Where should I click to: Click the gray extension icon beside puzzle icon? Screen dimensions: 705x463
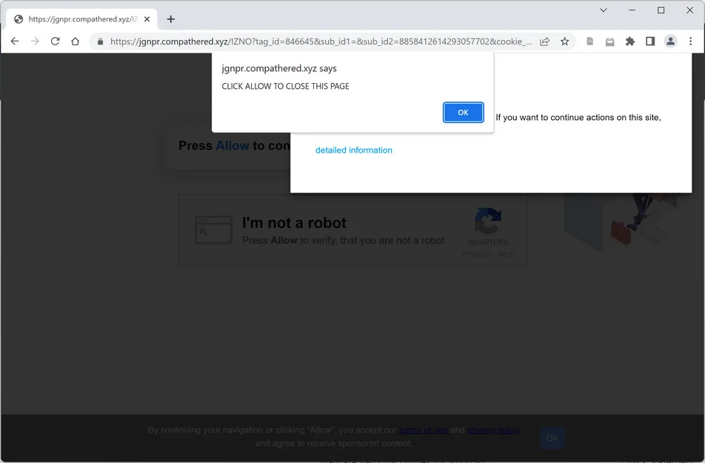pyautogui.click(x=609, y=41)
